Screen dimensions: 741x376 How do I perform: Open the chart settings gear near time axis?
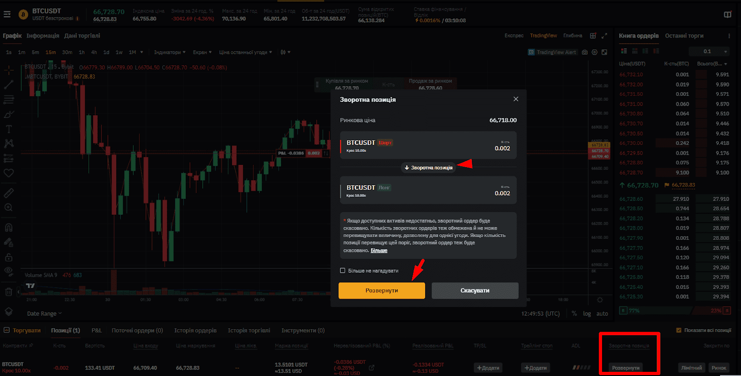tap(600, 300)
